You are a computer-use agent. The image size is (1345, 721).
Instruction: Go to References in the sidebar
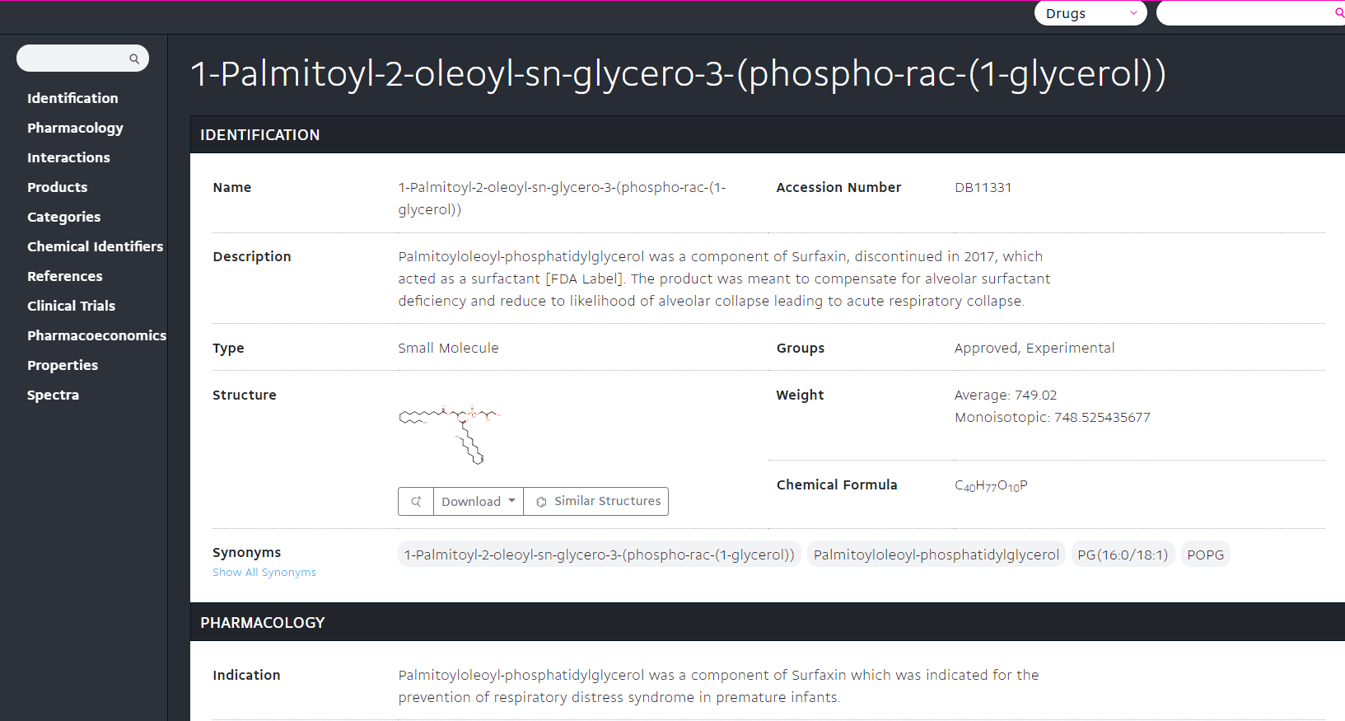click(x=65, y=276)
